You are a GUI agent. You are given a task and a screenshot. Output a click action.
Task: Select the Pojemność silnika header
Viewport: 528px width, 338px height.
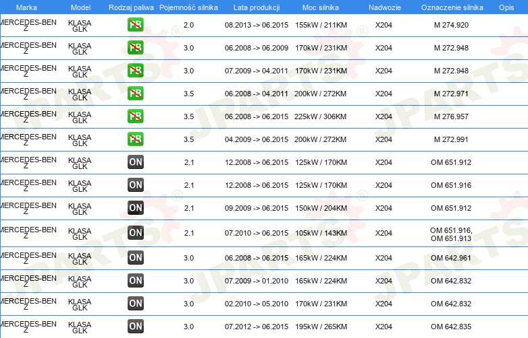188,7
